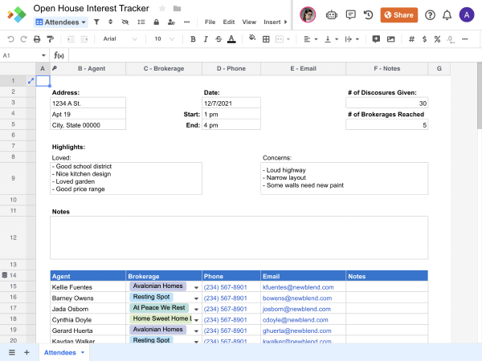The image size is (482, 361).
Task: Click the vertical scrollbar
Action: pyautogui.click(x=480, y=95)
